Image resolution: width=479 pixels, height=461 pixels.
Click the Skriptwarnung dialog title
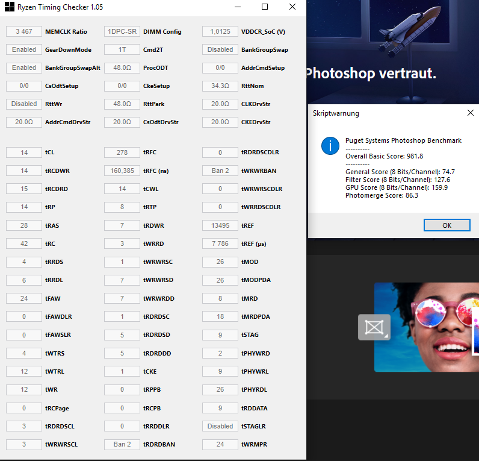(x=336, y=113)
